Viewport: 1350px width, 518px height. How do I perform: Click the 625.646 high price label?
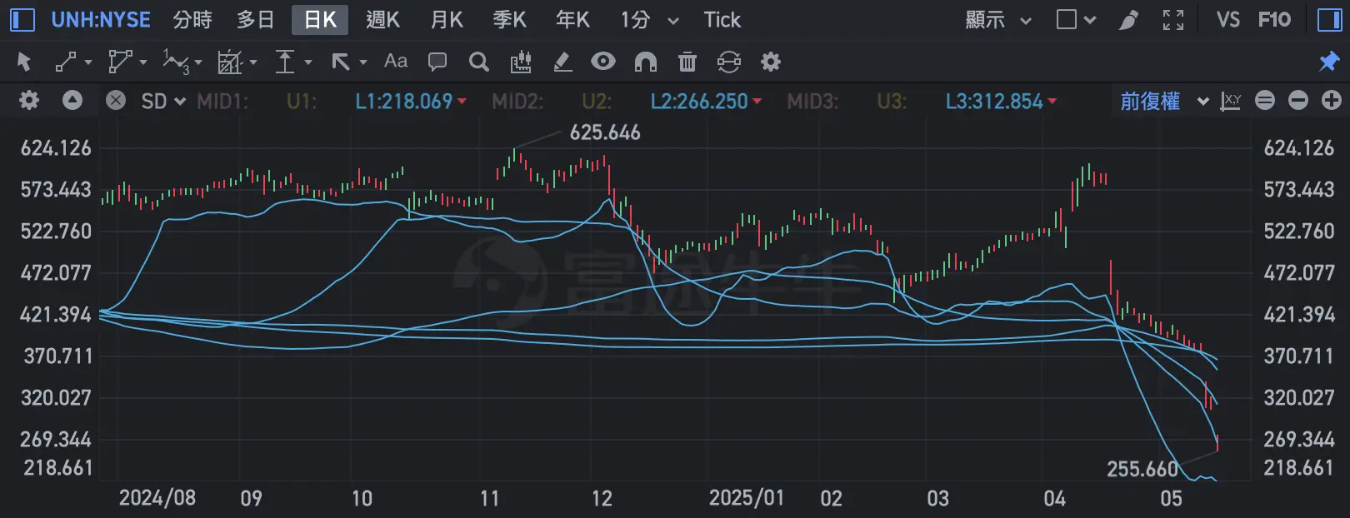(605, 132)
